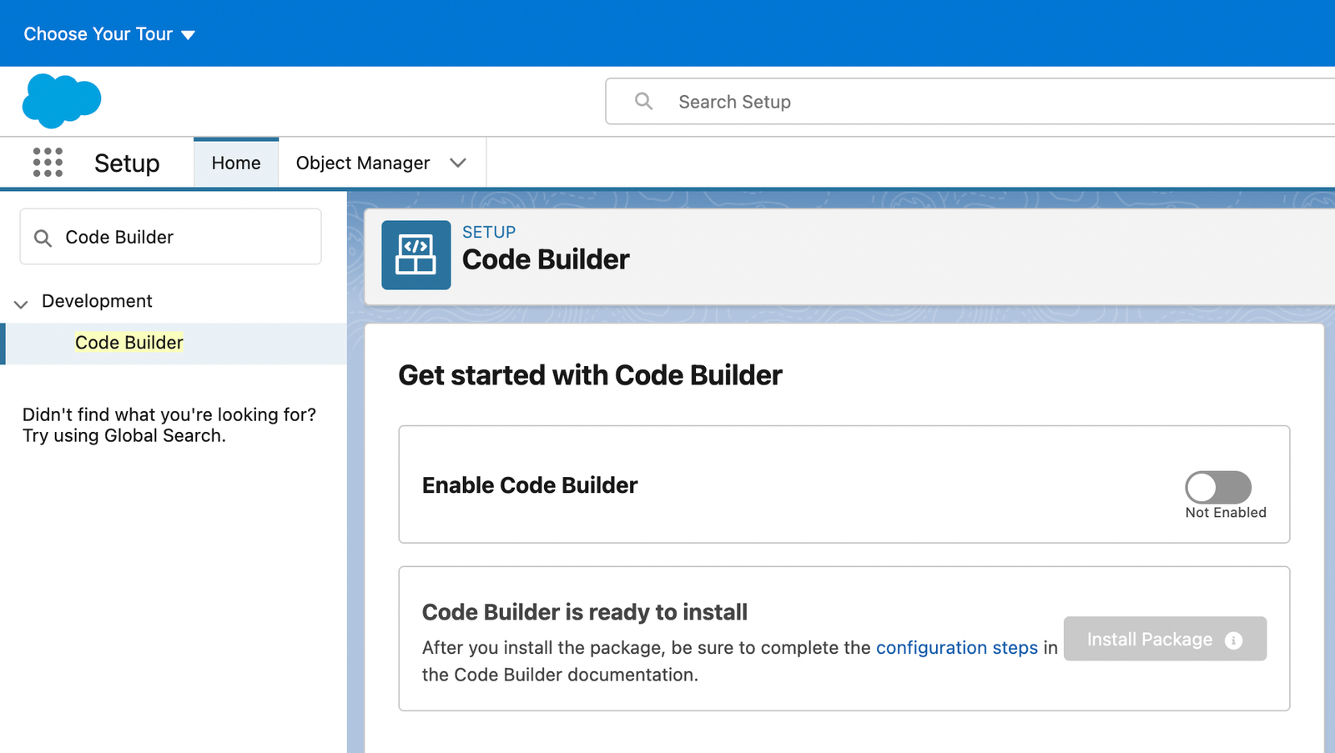Click the Not Enabled status label
The height and width of the screenshot is (753, 1335).
[x=1225, y=513]
